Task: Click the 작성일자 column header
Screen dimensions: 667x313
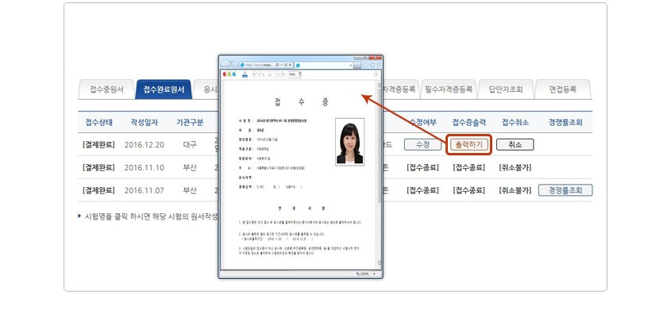Action: click(x=145, y=122)
